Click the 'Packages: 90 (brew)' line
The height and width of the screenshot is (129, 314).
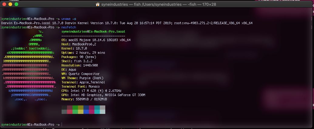coord(79,57)
